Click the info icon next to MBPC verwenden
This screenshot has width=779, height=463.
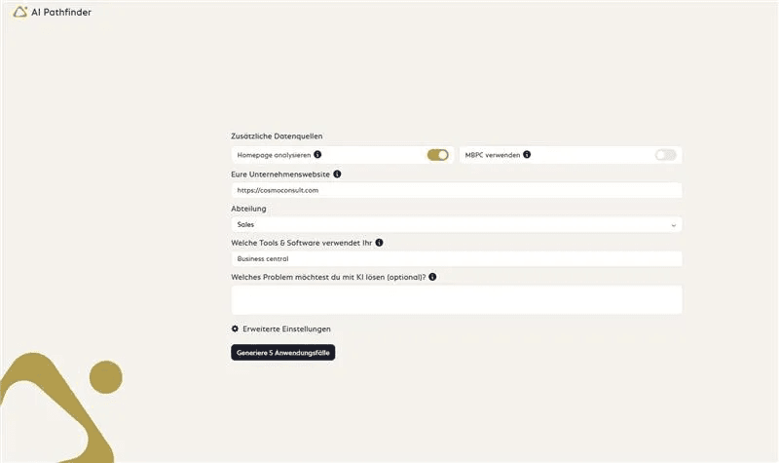coord(527,154)
